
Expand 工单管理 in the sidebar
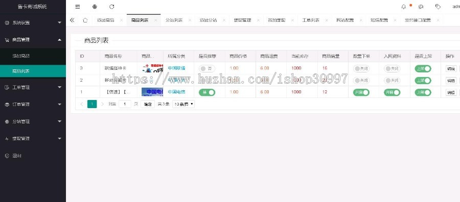tap(33, 87)
